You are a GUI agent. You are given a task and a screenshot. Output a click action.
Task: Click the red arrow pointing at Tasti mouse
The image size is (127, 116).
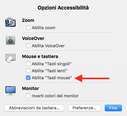[x=92, y=78]
